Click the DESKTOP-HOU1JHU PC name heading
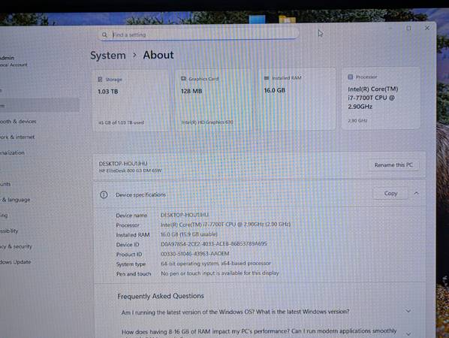 (123, 164)
